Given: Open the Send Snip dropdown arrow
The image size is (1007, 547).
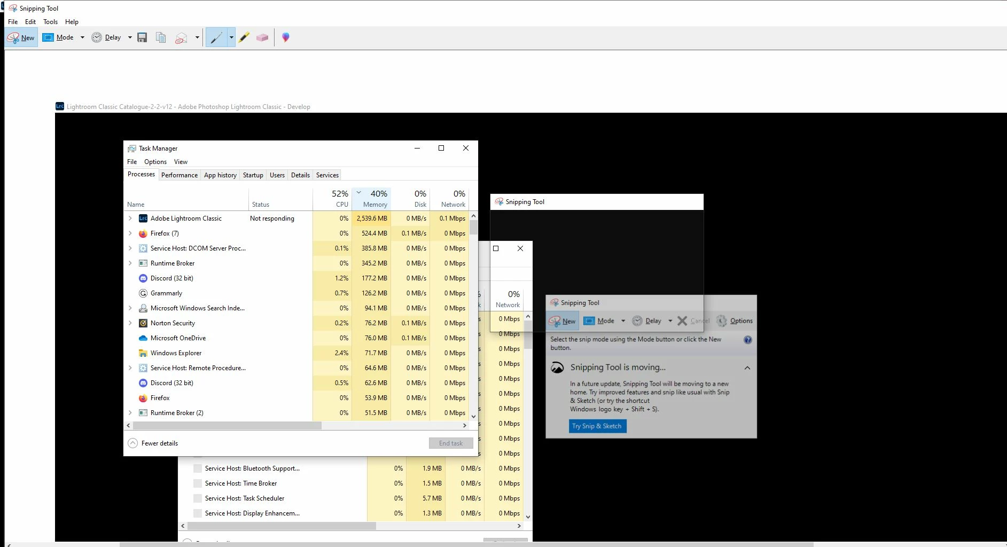Looking at the screenshot, I should (197, 37).
